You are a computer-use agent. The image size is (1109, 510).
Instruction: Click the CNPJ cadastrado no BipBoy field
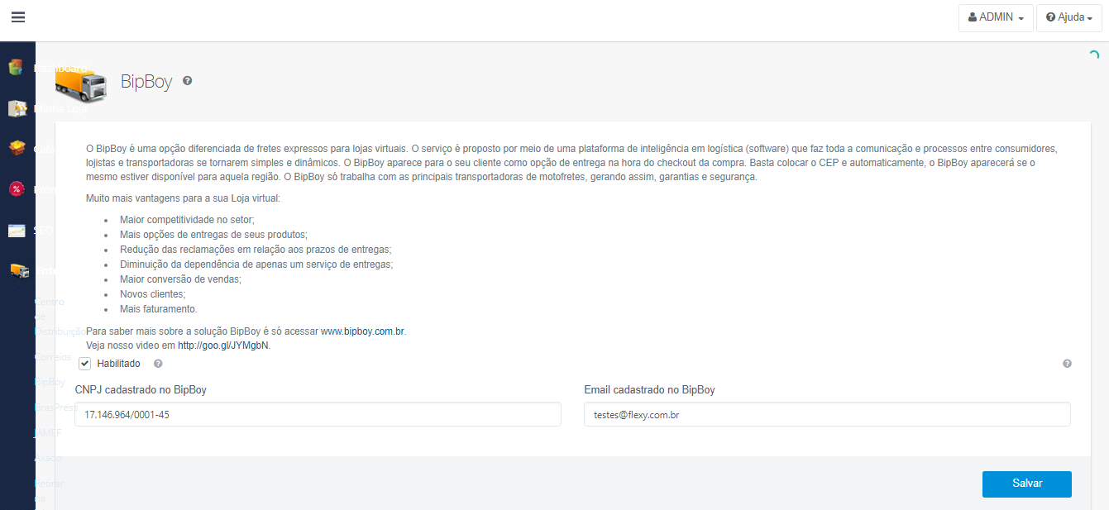(318, 414)
